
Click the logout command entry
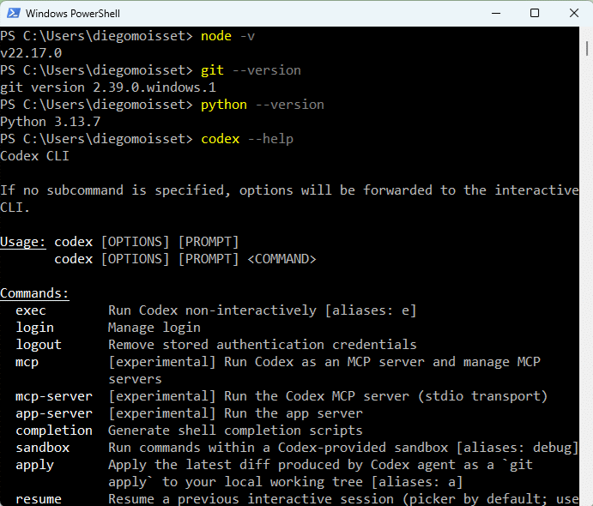click(x=39, y=345)
